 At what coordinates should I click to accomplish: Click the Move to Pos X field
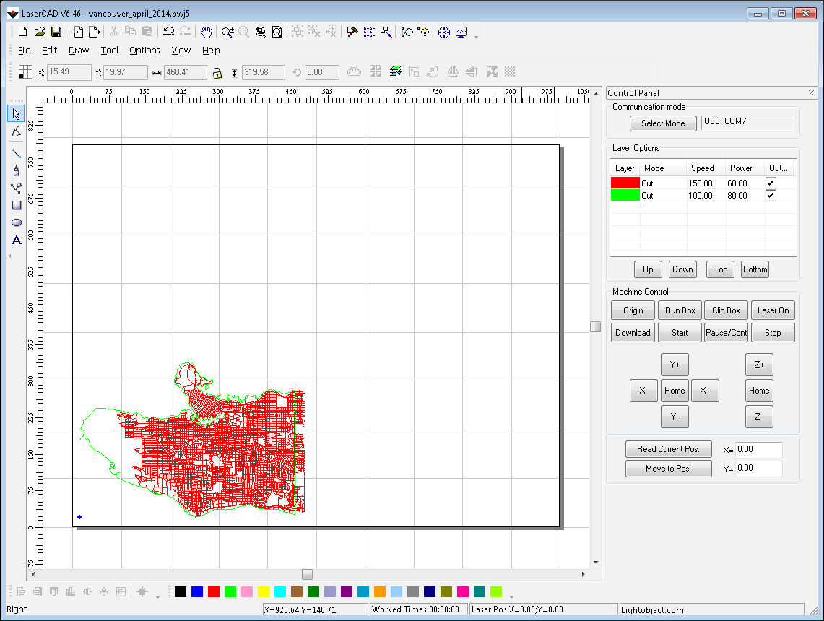[758, 450]
